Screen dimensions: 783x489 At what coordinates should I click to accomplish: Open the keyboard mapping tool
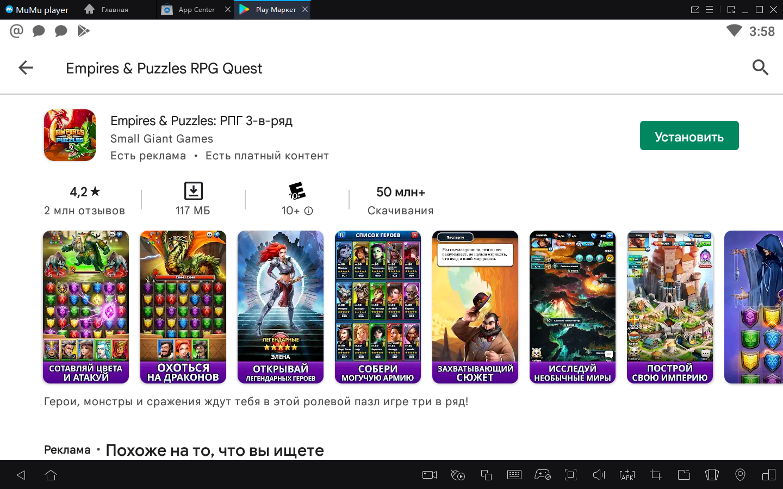click(514, 475)
